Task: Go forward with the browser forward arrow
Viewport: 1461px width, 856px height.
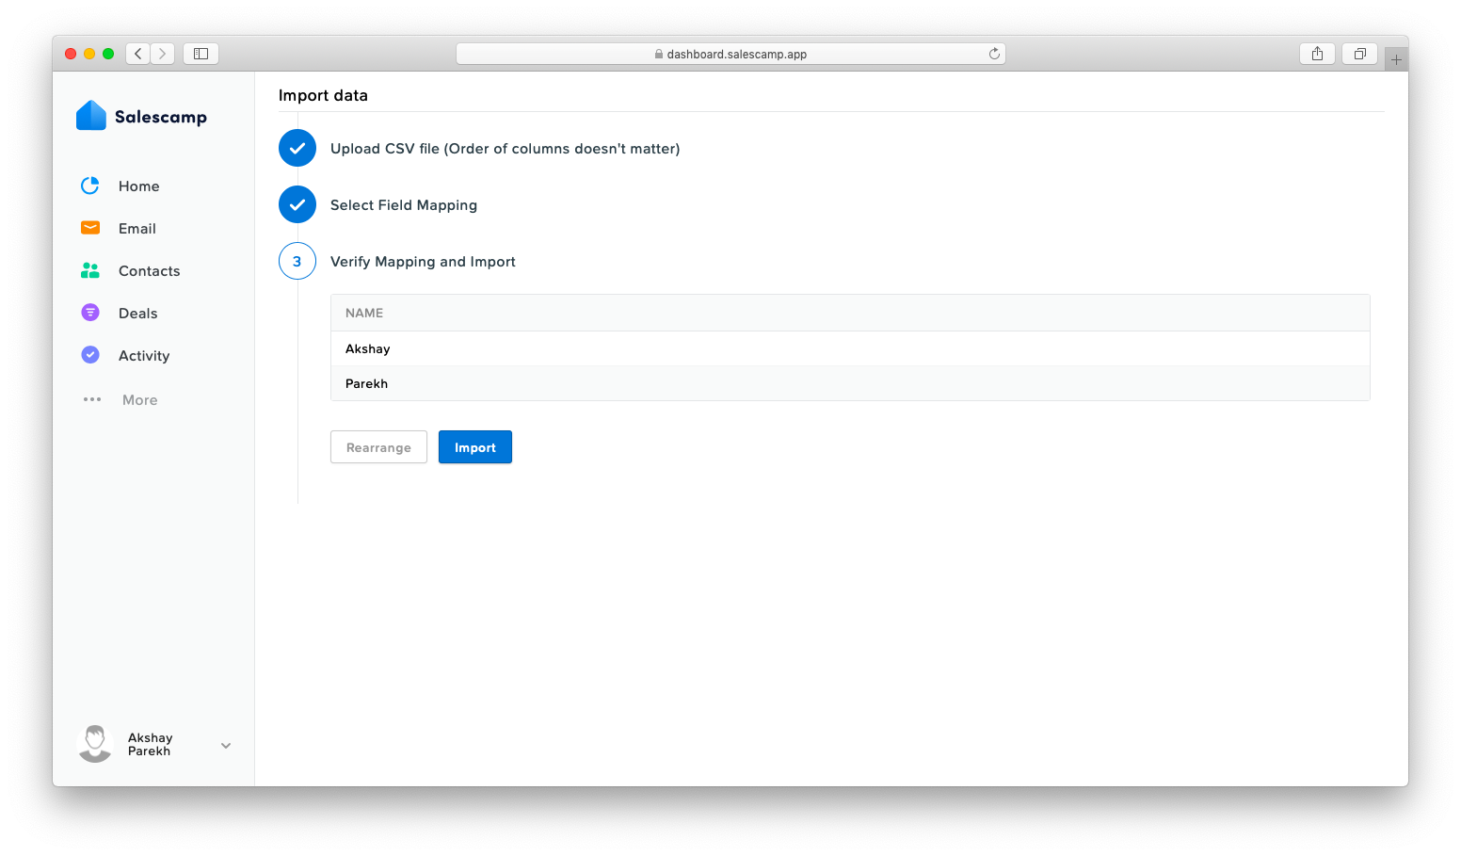Action: coord(162,54)
